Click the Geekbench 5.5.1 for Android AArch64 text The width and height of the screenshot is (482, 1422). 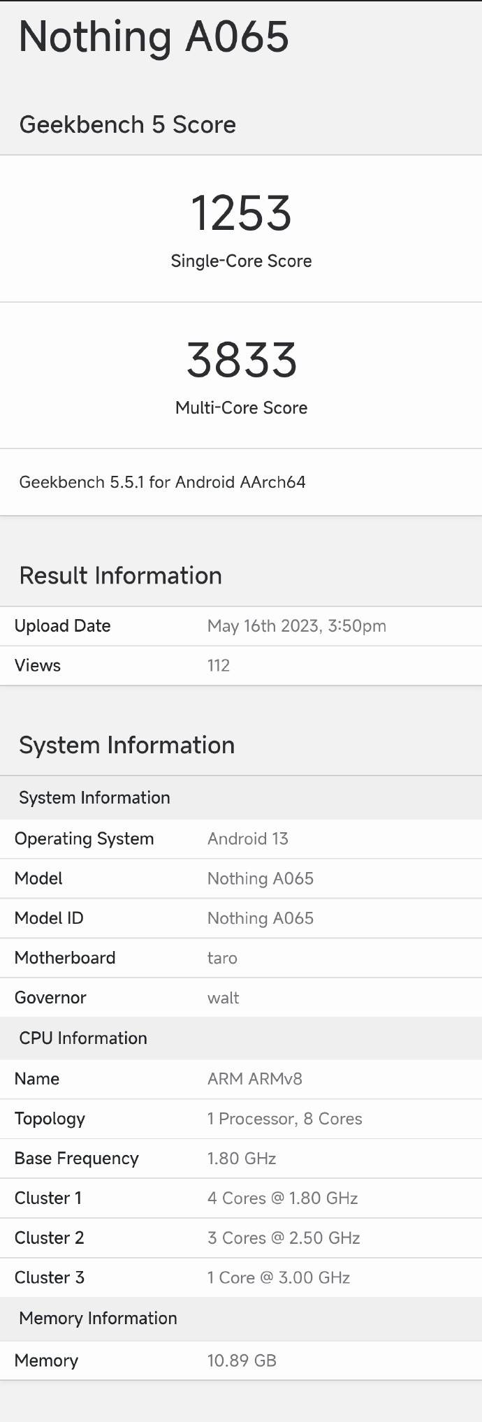coord(162,482)
